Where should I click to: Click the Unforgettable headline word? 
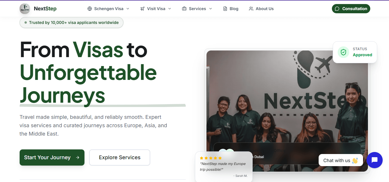tap(88, 73)
